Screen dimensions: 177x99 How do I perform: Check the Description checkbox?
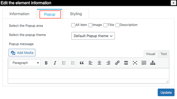pyautogui.click(x=117, y=25)
